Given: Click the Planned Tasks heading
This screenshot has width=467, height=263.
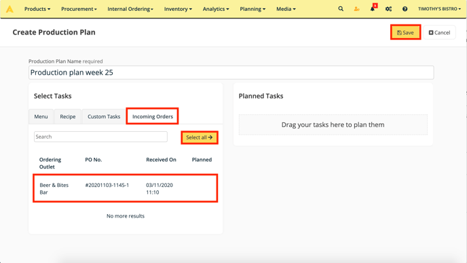Looking at the screenshot, I should pos(261,96).
